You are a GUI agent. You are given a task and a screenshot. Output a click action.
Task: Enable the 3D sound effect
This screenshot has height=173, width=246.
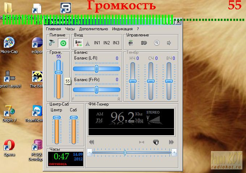click(x=144, y=43)
